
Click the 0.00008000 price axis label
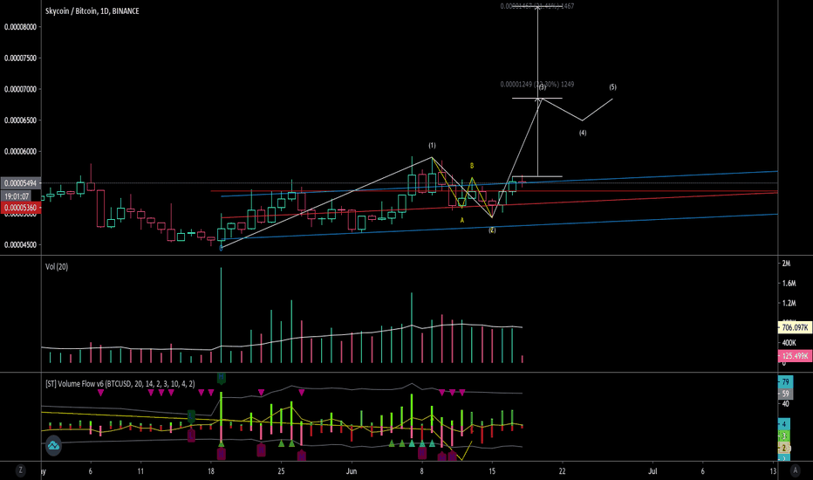pos(21,27)
